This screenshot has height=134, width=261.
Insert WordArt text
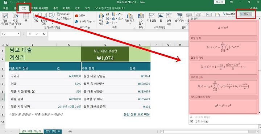pyautogui.click(x=229, y=14)
